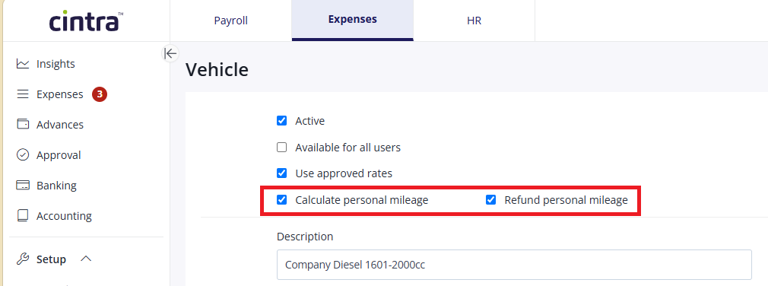Click the Approval checkmark circle icon
The image size is (768, 286).
click(23, 154)
